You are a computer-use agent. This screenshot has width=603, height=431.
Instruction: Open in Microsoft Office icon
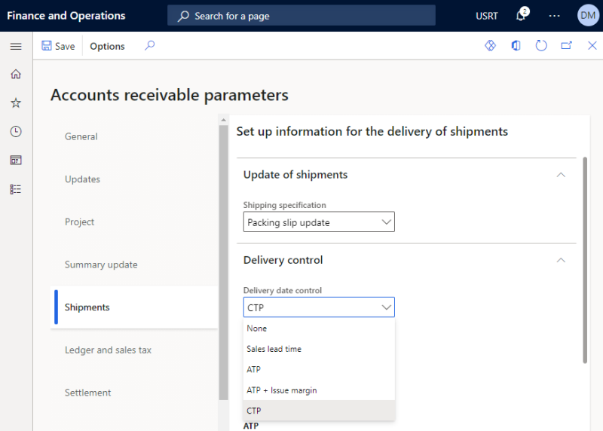(x=516, y=46)
